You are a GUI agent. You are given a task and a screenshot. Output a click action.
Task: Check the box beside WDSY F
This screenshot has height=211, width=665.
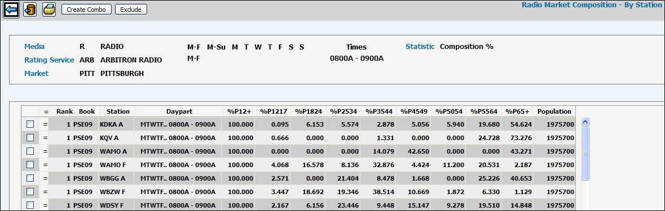click(30, 205)
